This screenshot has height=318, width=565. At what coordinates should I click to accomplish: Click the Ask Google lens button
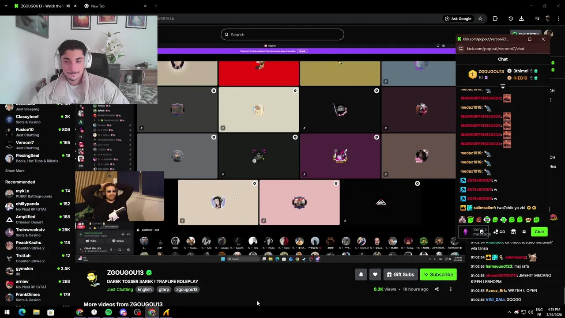(458, 19)
